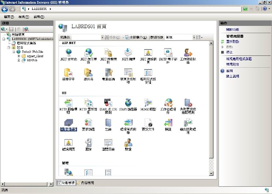Click View Application Pools link

239,59
